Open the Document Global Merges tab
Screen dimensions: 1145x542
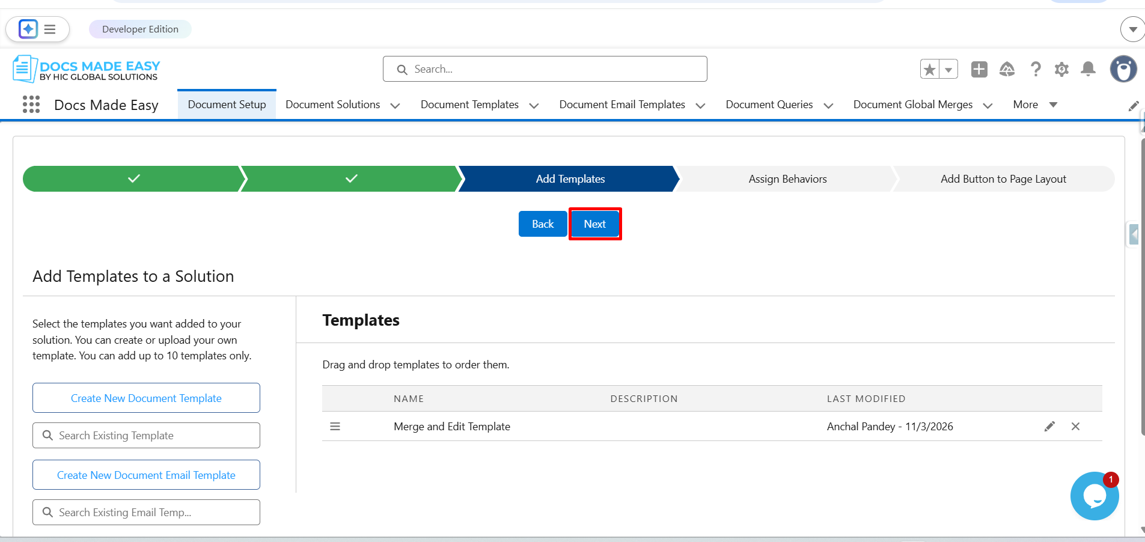[x=913, y=105]
